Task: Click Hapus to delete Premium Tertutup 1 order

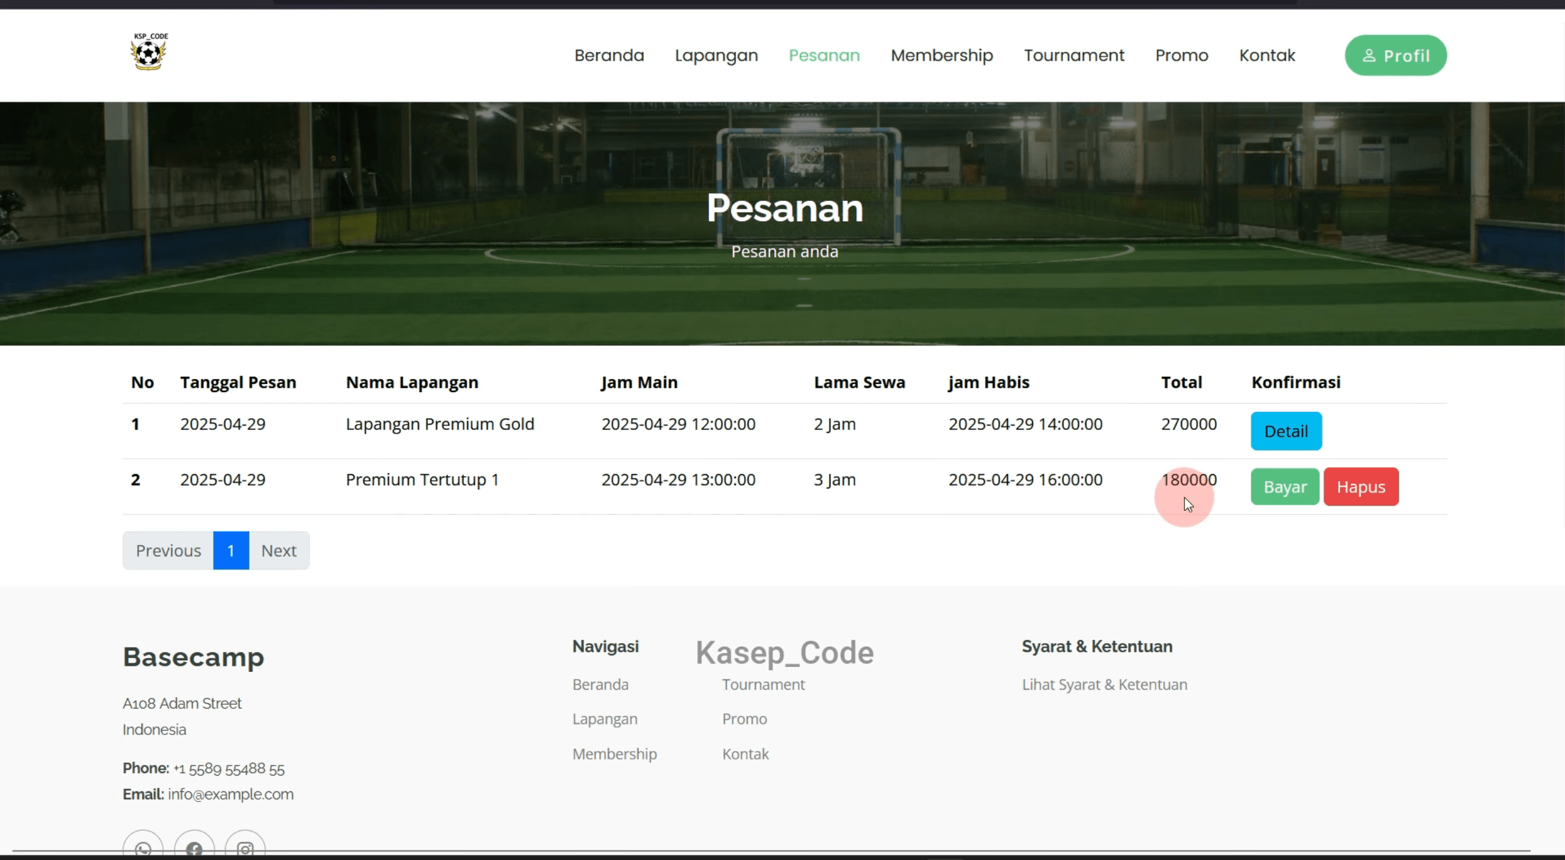Action: click(x=1361, y=487)
